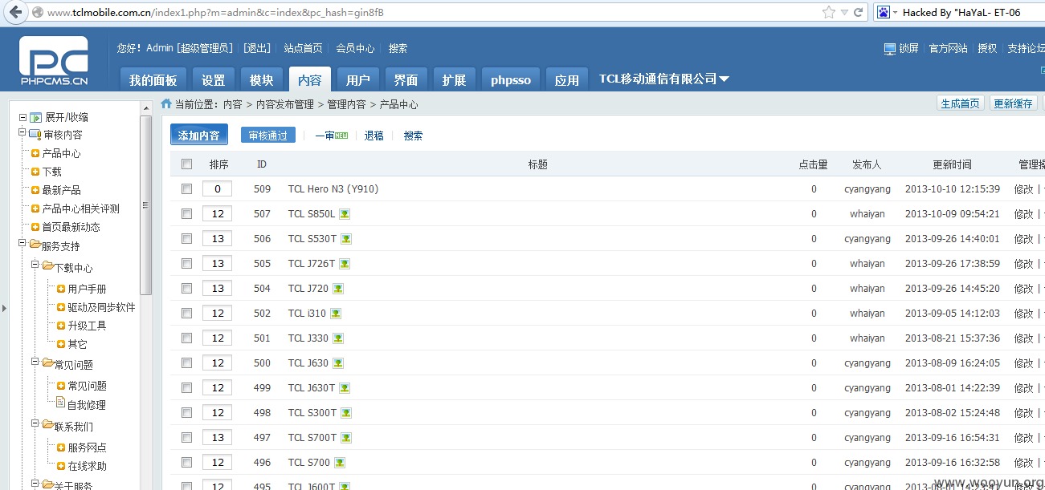The width and height of the screenshot is (1045, 490).
Task: Click the plus icon beside 产品中心
Action: [x=35, y=153]
